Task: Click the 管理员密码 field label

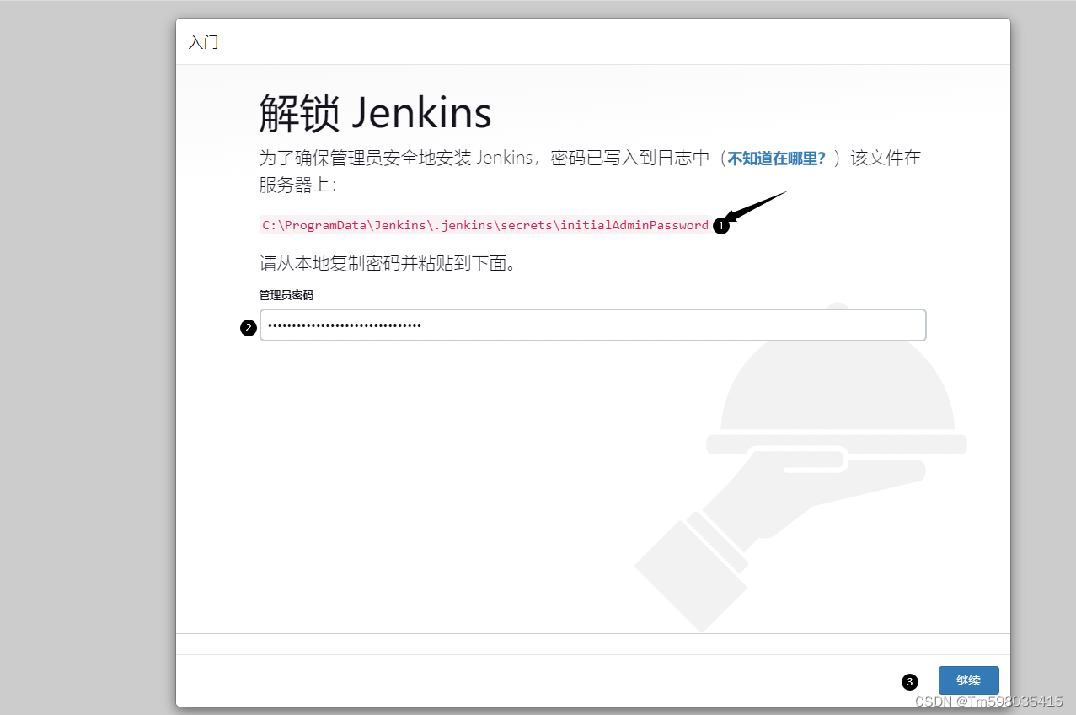Action: (x=286, y=295)
